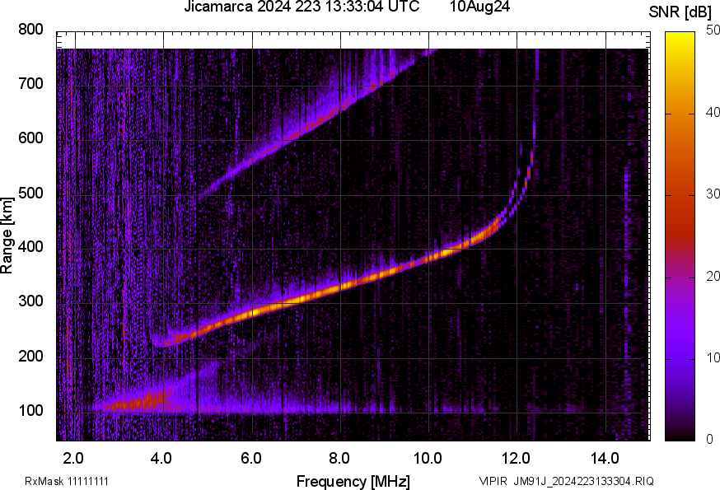The image size is (720, 490).
Task: Click the frequency tick label '4.0'
Action: (161, 459)
